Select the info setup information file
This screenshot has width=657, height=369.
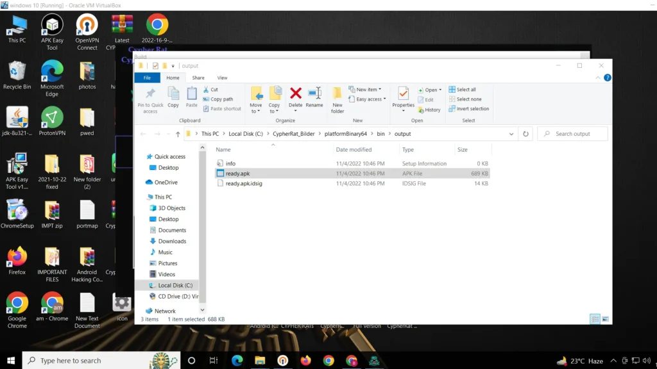[352, 163]
